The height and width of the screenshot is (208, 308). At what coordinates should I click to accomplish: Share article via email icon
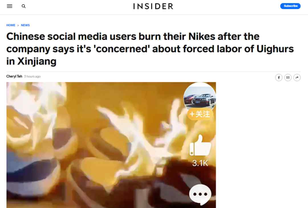tap(288, 77)
